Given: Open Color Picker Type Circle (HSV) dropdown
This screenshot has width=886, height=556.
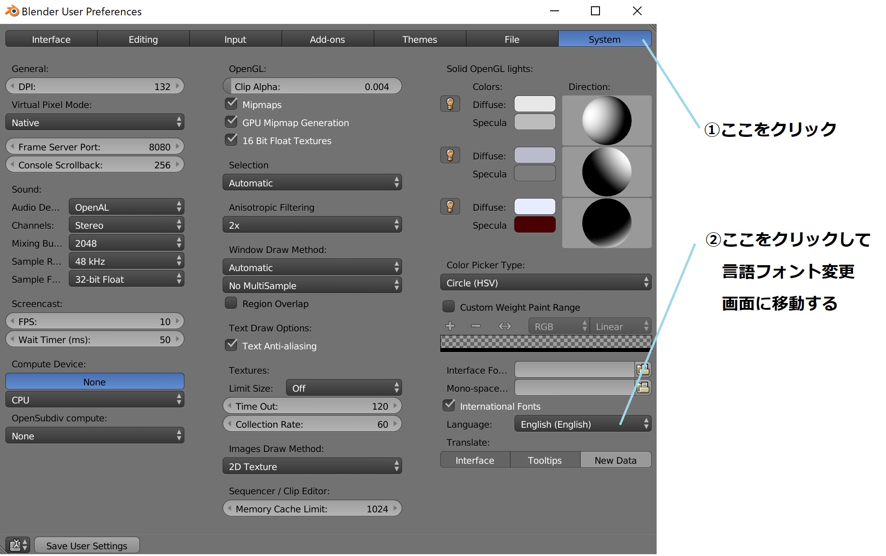Looking at the screenshot, I should (x=546, y=282).
